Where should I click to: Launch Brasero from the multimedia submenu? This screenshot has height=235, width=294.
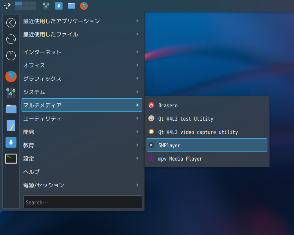(207, 105)
